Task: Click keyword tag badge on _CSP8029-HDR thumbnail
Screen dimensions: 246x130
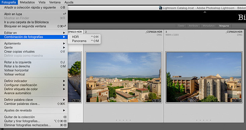Action: click(x=234, y=101)
